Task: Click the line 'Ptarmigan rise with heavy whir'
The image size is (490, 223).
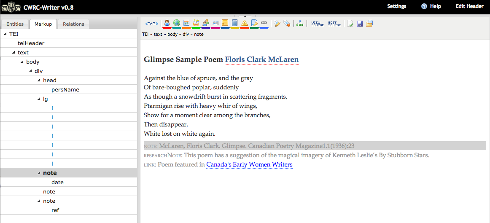Action: 200,106
